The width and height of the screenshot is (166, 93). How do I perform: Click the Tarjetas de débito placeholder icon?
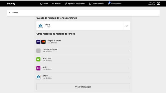pyautogui.click(x=38, y=51)
